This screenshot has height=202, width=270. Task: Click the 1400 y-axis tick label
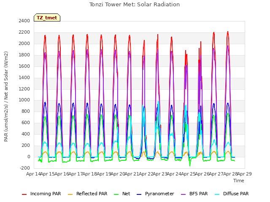24,77
